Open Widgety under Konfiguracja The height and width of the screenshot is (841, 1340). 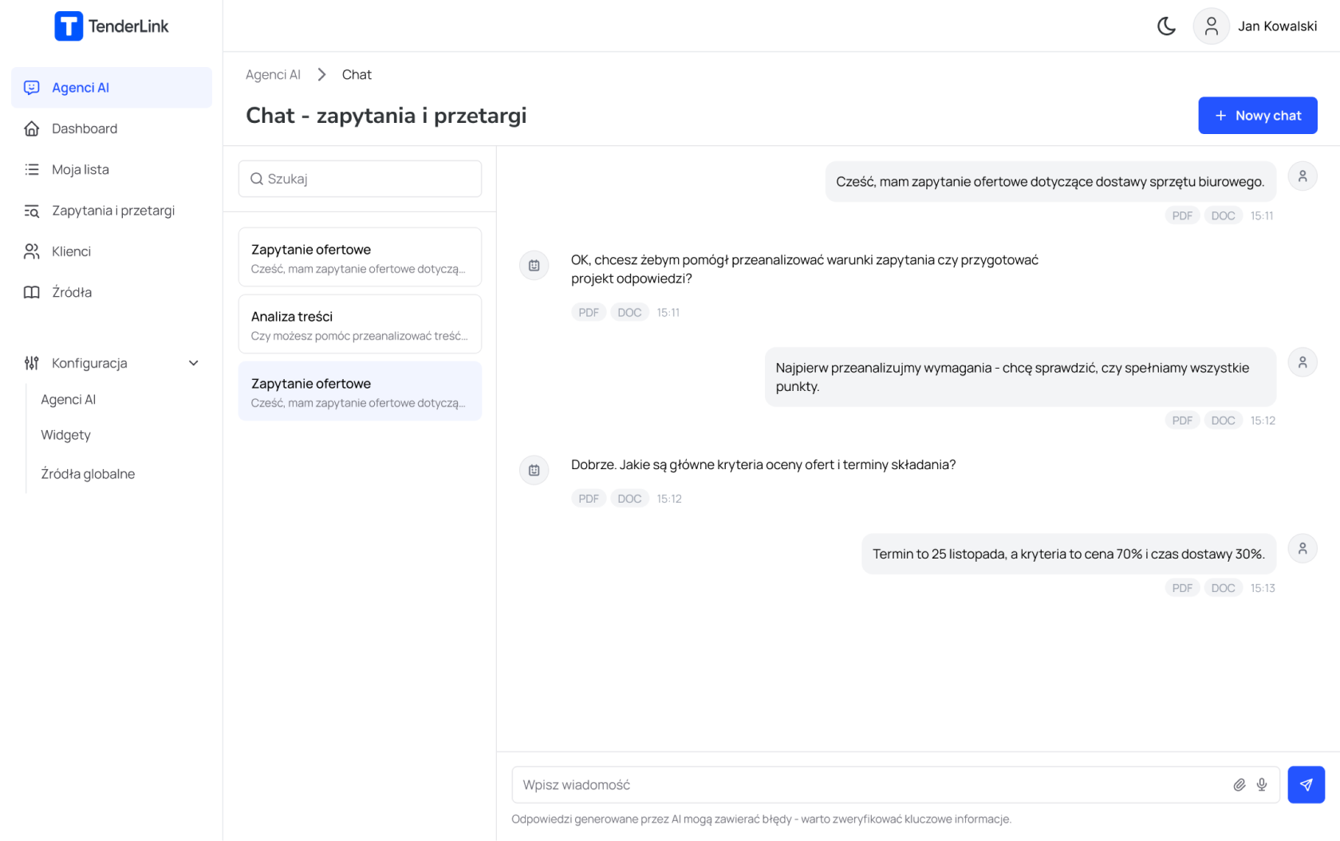click(66, 435)
